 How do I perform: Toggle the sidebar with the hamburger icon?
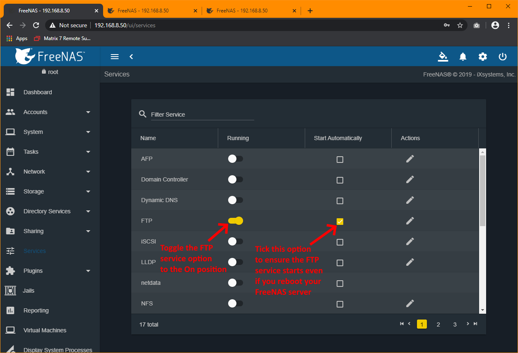click(x=115, y=57)
